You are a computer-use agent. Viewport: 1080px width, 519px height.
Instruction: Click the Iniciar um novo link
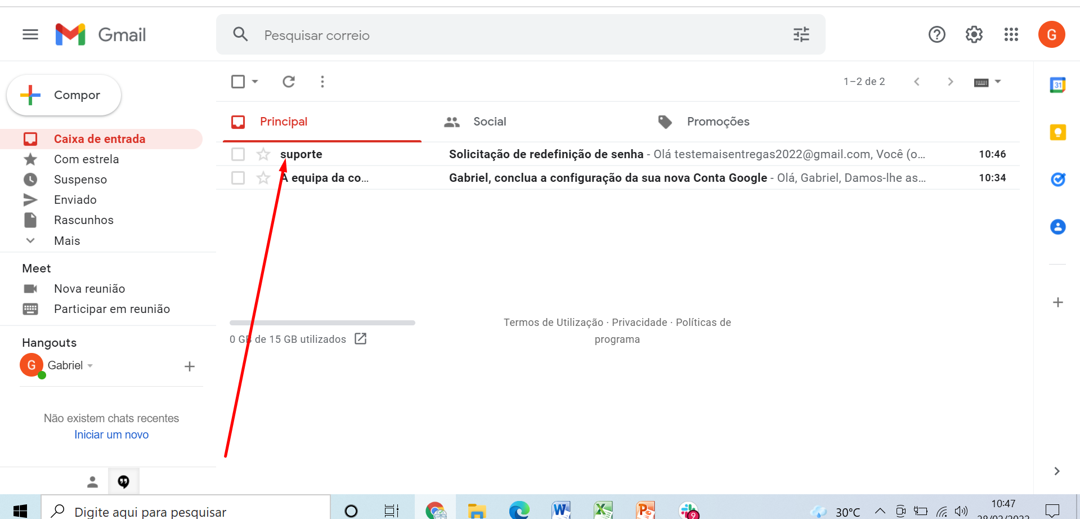[x=111, y=435]
